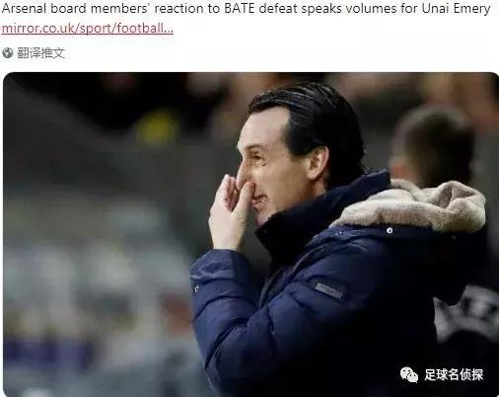Open the attached tweet photo

pos(250,234)
